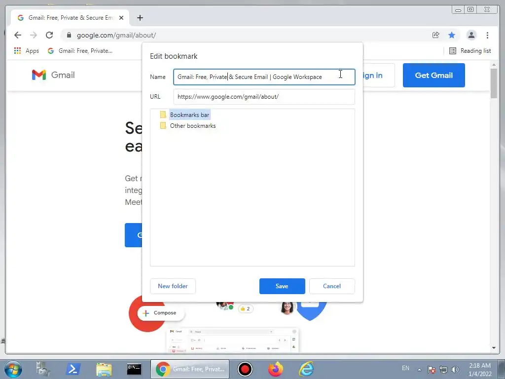Open a new tab with plus button
This screenshot has height=379, width=505.
[x=140, y=18]
